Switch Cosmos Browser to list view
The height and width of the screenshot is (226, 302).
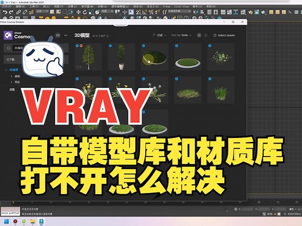[206, 35]
